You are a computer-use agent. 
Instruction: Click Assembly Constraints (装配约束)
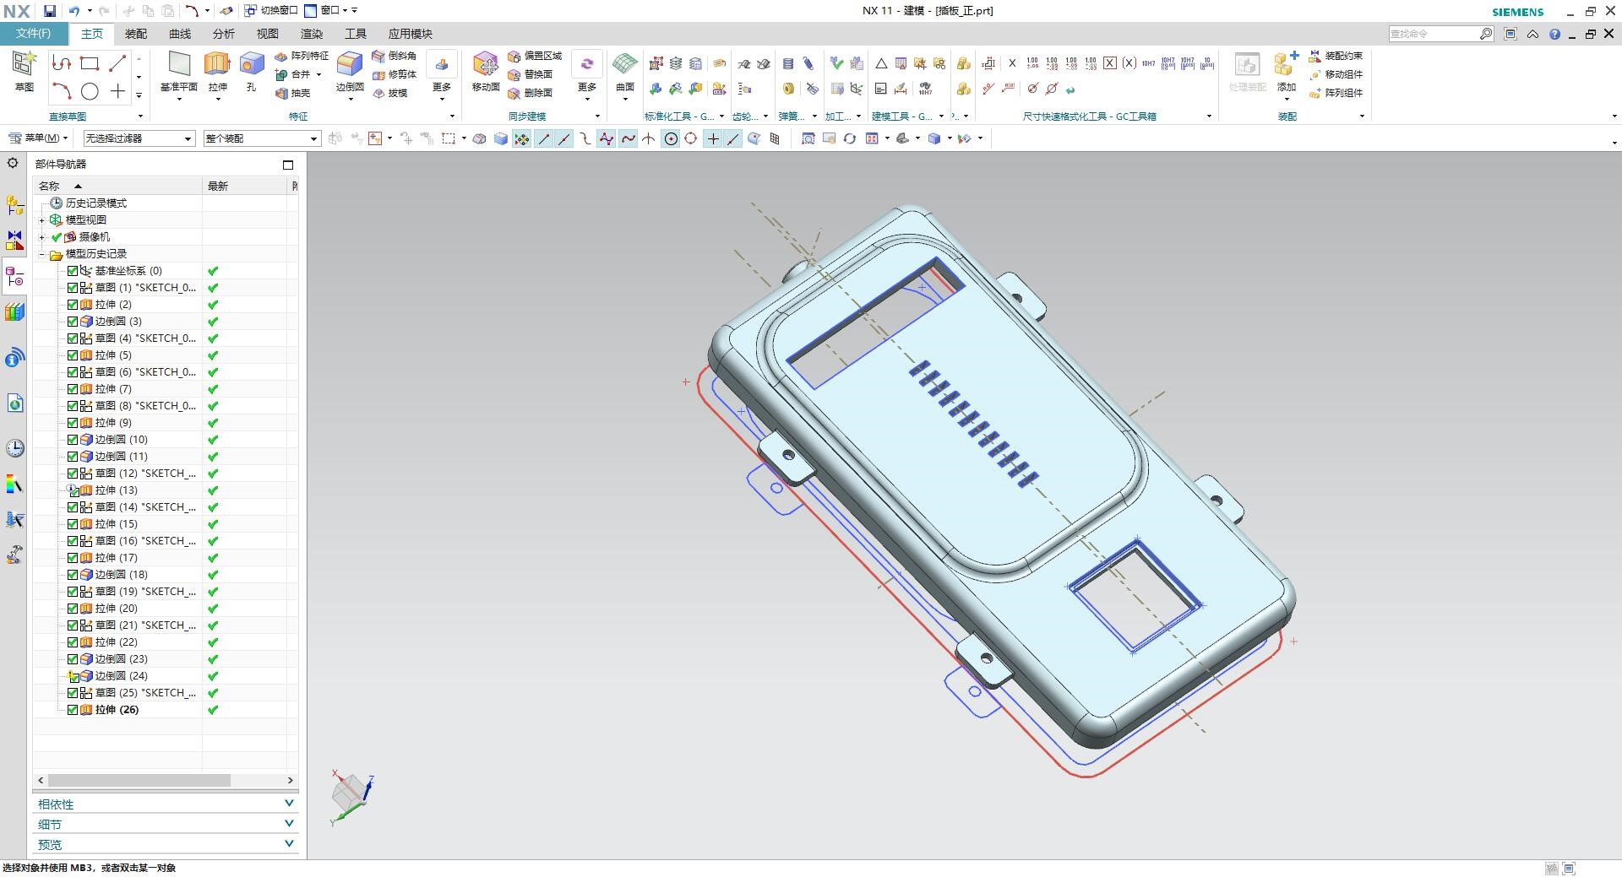[x=1336, y=56]
